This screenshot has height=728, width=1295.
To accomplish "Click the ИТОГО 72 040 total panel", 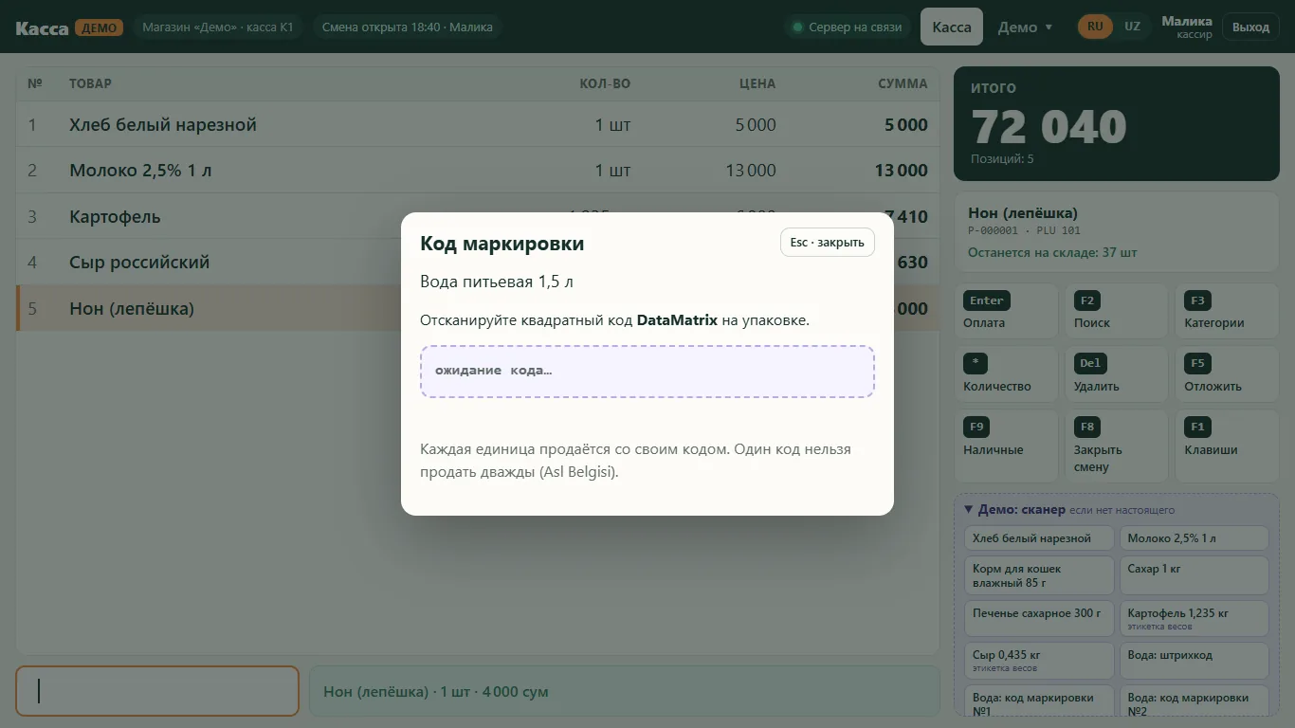I will 1117,123.
